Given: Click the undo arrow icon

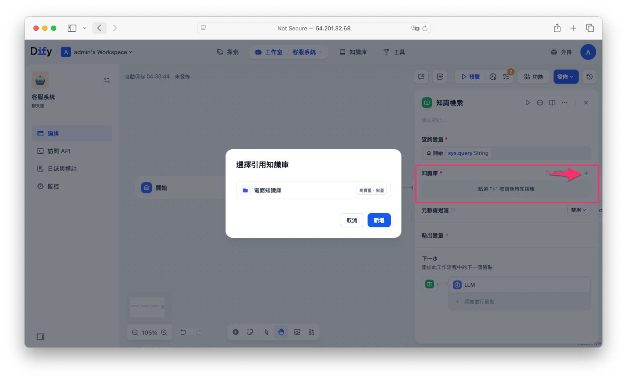Looking at the screenshot, I should pos(183,332).
